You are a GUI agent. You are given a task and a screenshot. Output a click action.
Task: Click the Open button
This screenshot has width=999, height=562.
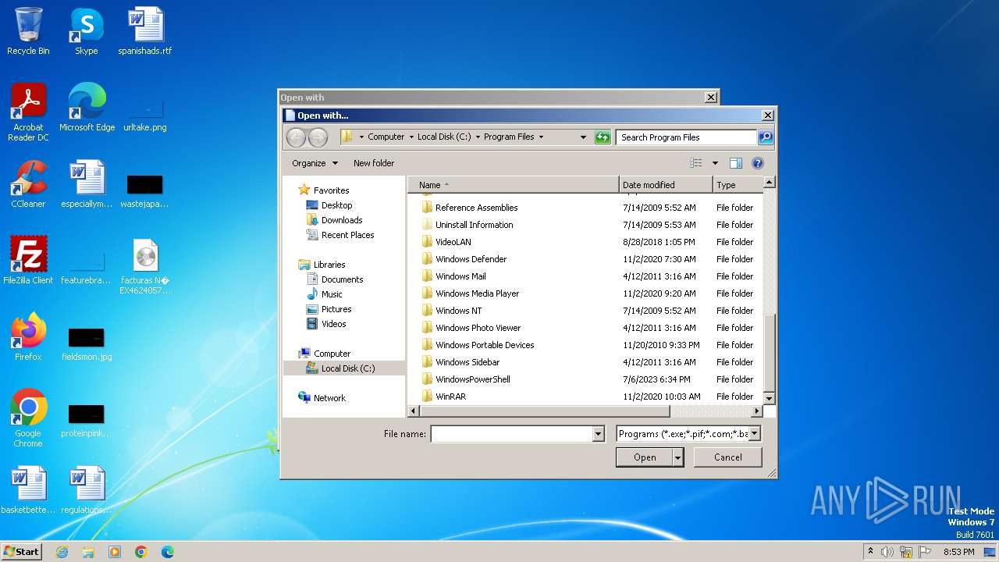(645, 457)
